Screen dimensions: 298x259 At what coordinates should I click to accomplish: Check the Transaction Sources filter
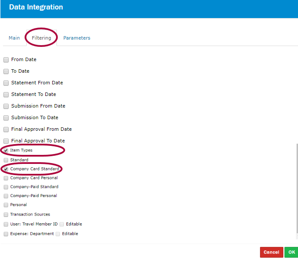[6, 215]
